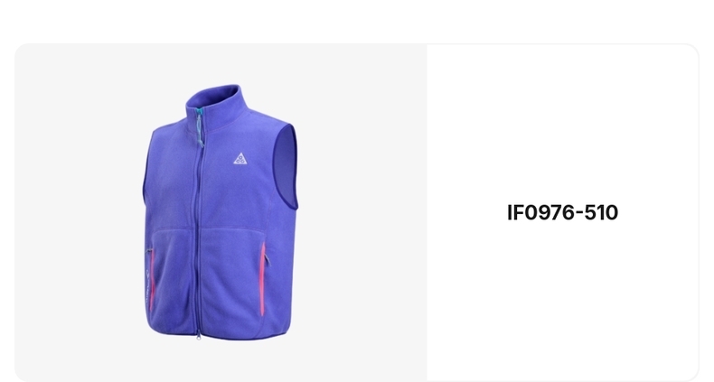
Task: Open the purple fleece vest product image
Action: click(221, 212)
